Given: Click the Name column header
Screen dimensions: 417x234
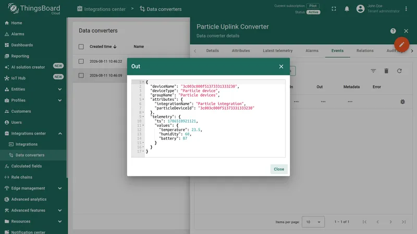Looking at the screenshot, I should [x=139, y=46].
